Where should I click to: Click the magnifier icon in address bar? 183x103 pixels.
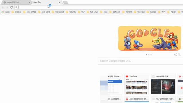(x=17, y=7)
